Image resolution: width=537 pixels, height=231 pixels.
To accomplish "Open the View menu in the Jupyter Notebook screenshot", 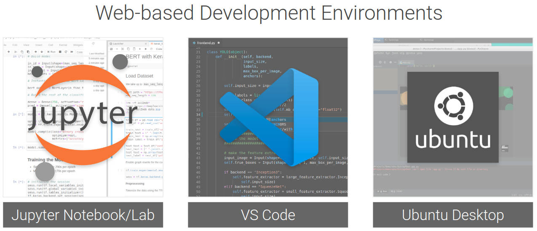I will coord(26,45).
